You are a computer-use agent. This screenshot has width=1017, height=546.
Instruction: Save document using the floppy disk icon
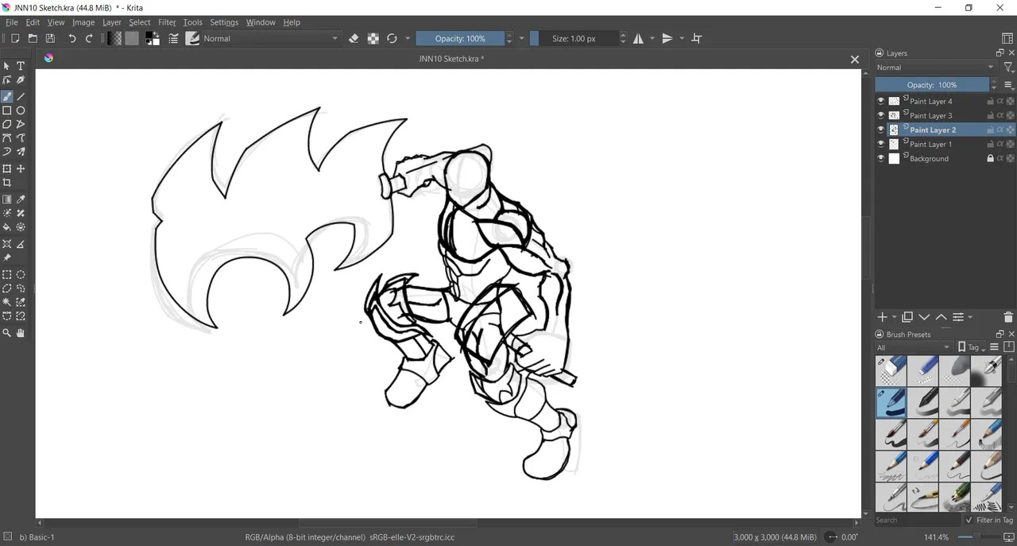[50, 38]
